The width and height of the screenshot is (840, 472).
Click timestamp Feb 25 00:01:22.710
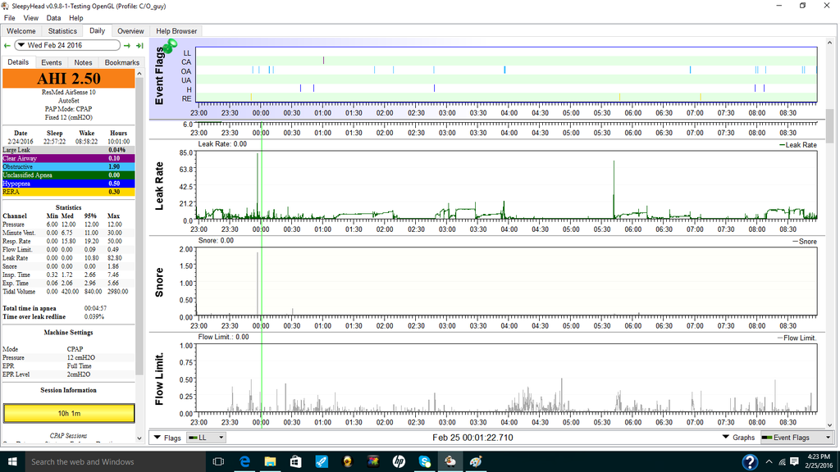pyautogui.click(x=472, y=438)
